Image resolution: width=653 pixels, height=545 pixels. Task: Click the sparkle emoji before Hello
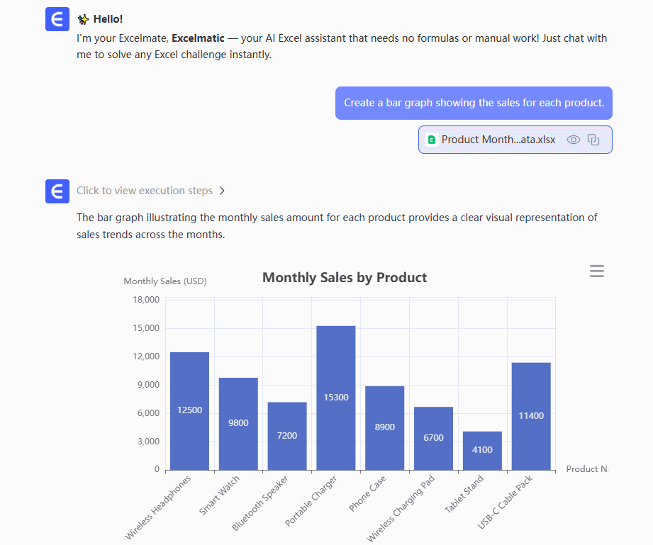tap(83, 20)
